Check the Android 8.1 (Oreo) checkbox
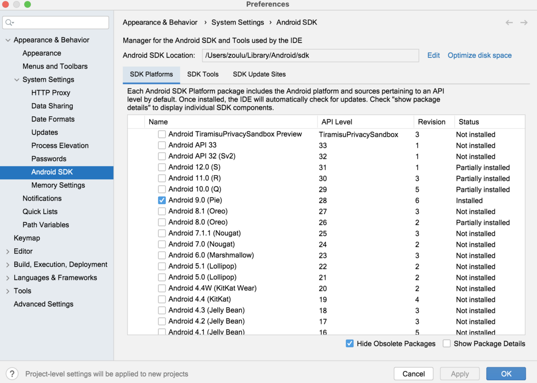 pyautogui.click(x=162, y=212)
